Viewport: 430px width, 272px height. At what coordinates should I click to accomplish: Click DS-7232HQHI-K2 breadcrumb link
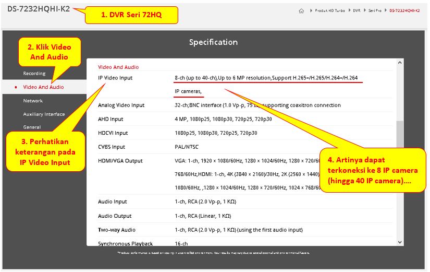click(x=404, y=10)
